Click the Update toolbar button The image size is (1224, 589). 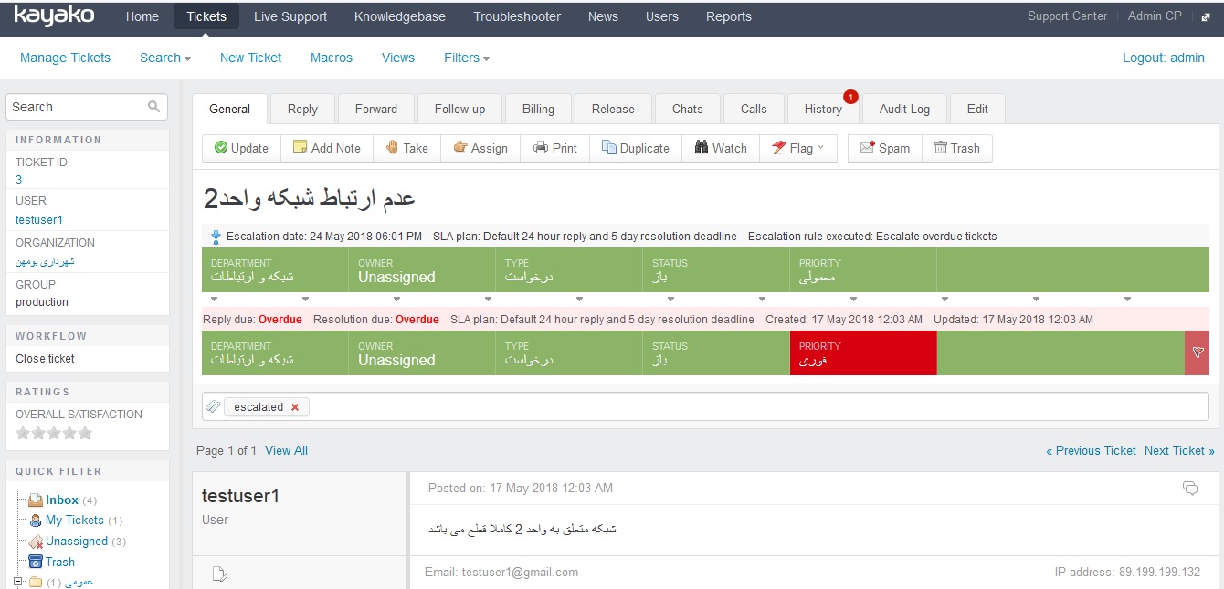241,148
